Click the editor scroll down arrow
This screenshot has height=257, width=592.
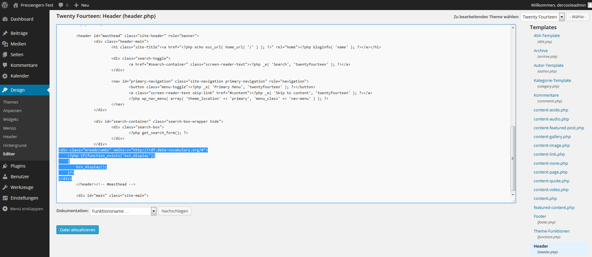[x=513, y=195]
